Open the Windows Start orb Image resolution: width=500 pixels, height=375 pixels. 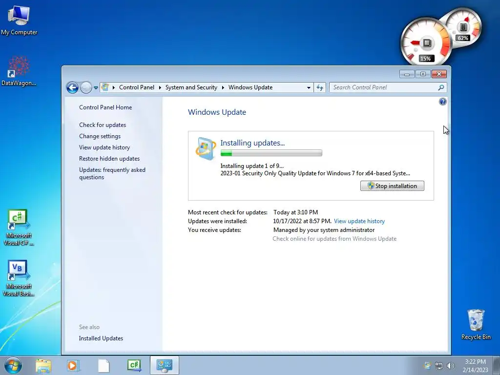pyautogui.click(x=13, y=365)
